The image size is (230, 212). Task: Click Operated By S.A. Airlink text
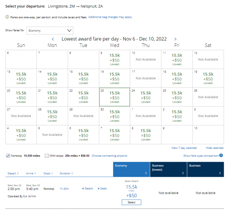(22, 196)
